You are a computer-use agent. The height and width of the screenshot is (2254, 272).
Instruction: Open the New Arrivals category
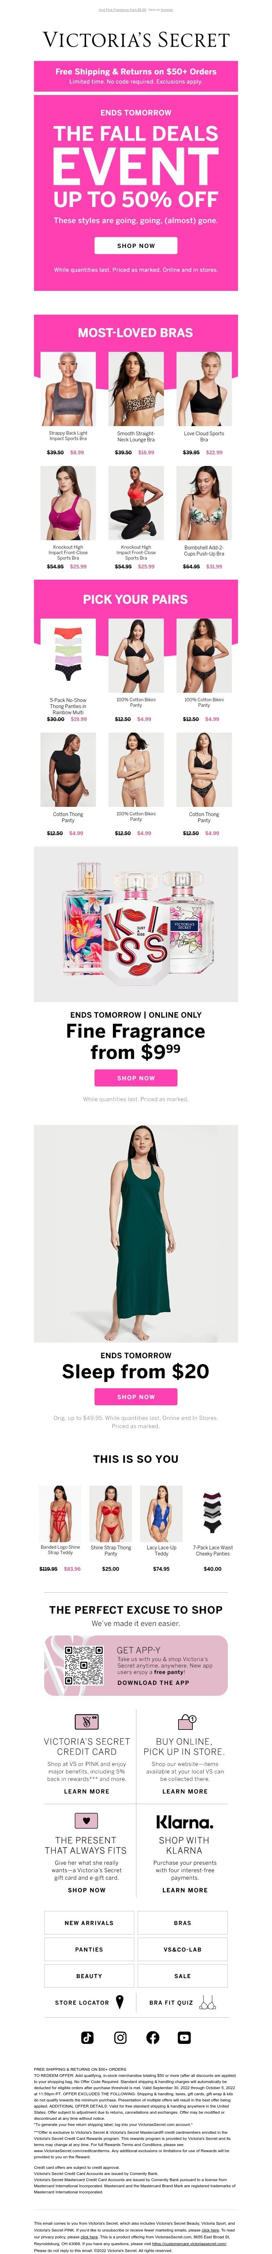click(88, 1922)
